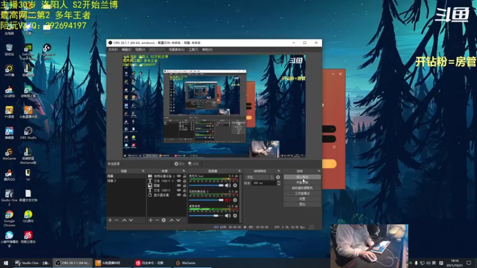Image resolution: width=477 pixels, height=268 pixels.
Task: Click the 300 ms duration field
Action: pos(264,183)
